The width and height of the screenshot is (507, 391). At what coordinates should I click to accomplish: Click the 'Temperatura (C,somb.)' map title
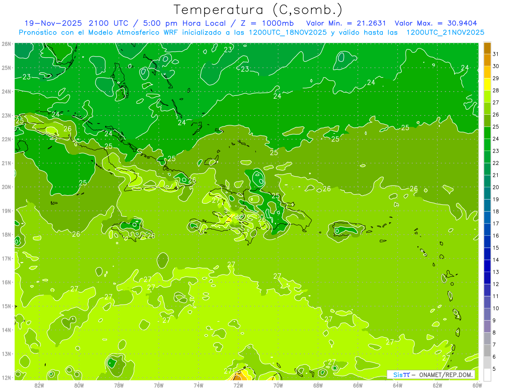pyautogui.click(x=258, y=10)
